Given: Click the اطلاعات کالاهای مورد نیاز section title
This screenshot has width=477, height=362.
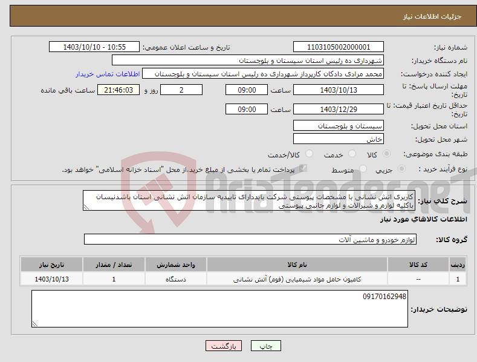Looking at the screenshot, I should [x=423, y=219].
